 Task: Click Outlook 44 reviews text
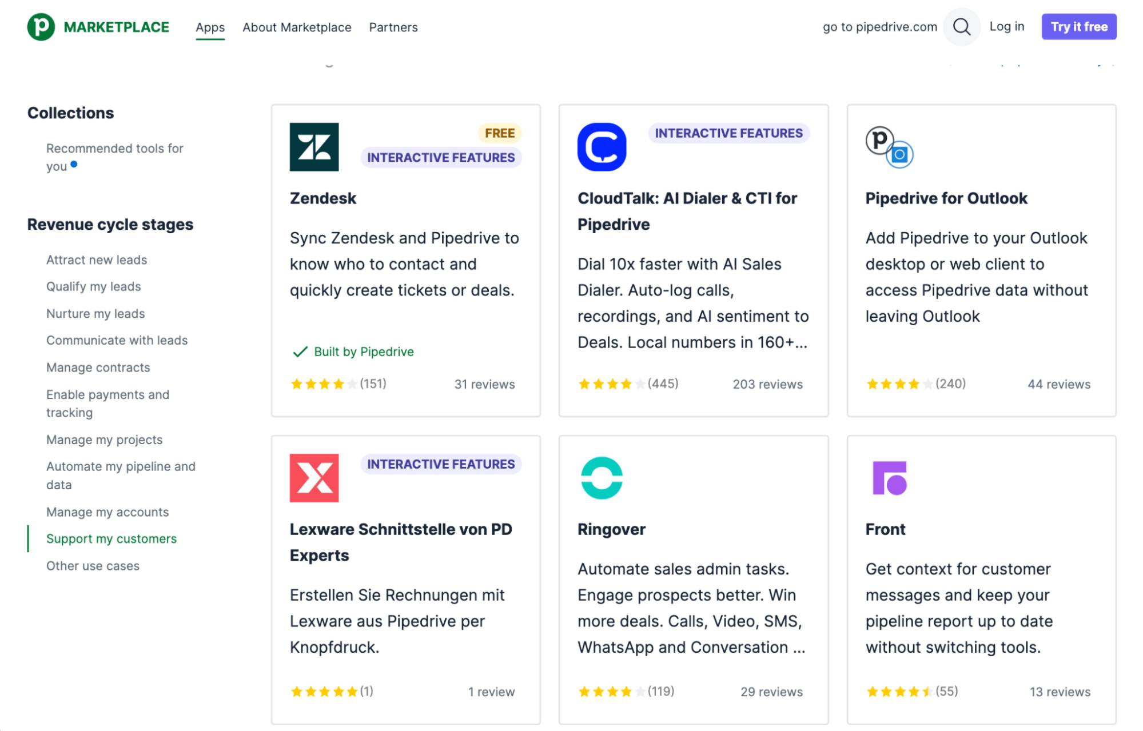pyautogui.click(x=1059, y=385)
